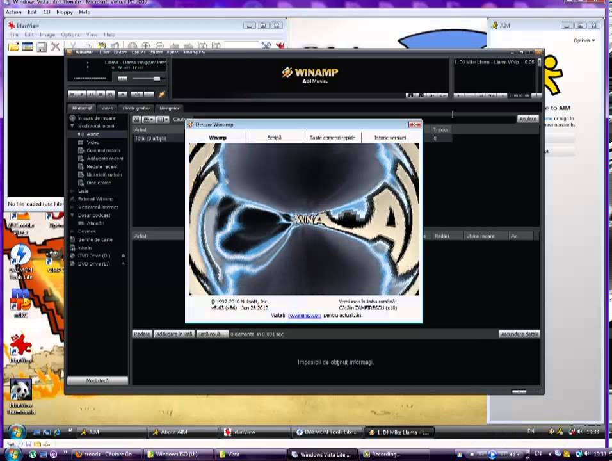Click the pause button in Winamp
This screenshot has width=612, height=461.
point(92,94)
